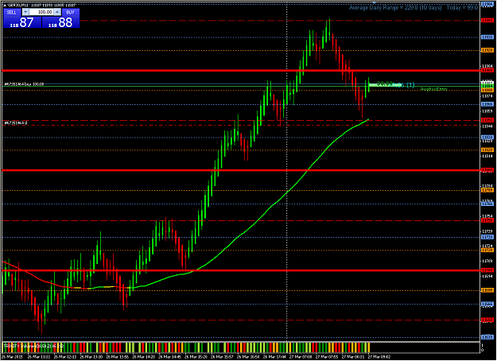Click the BUY button in one-click panel
The image size is (497, 361).
tap(70, 13)
